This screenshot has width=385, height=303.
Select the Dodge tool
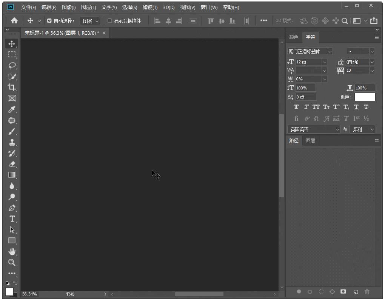12,197
